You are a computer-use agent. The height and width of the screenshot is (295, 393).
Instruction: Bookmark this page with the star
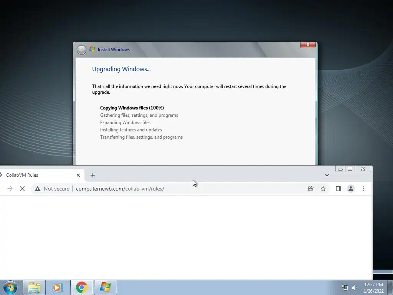tap(323, 189)
